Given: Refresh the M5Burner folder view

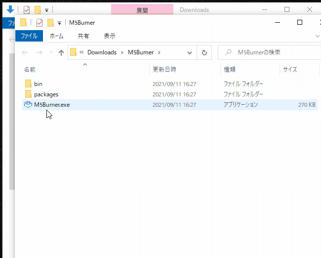Looking at the screenshot, I should 204,53.
